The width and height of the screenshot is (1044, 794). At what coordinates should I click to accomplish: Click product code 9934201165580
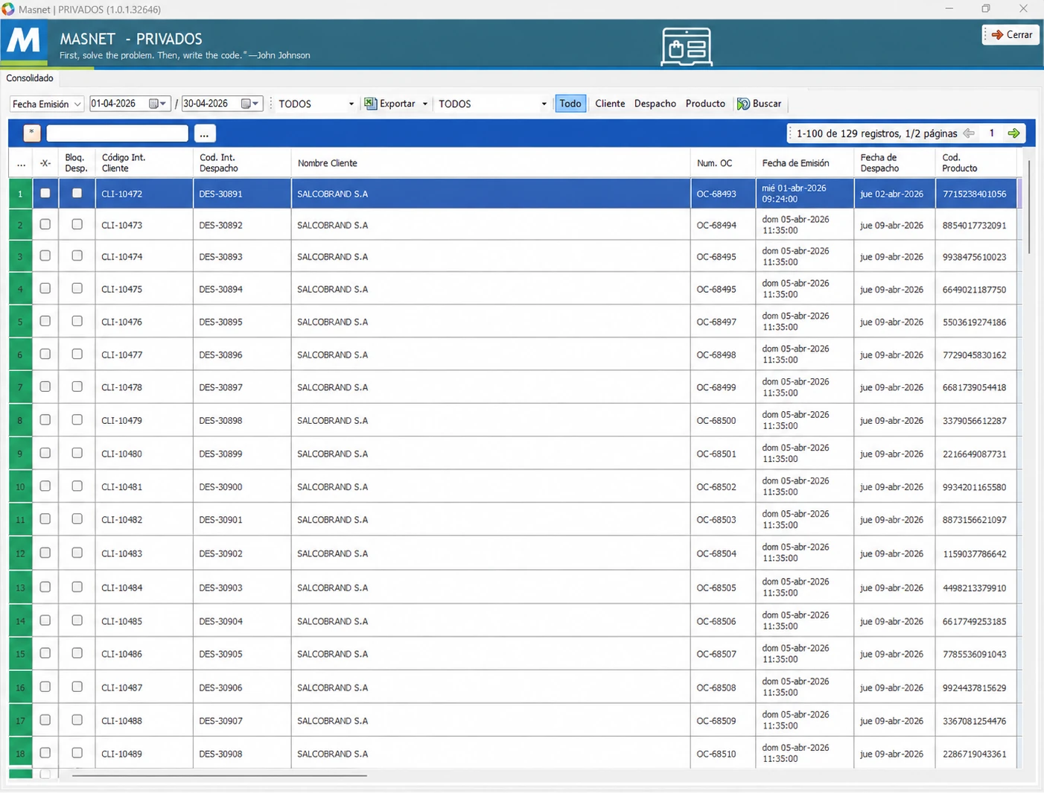976,486
